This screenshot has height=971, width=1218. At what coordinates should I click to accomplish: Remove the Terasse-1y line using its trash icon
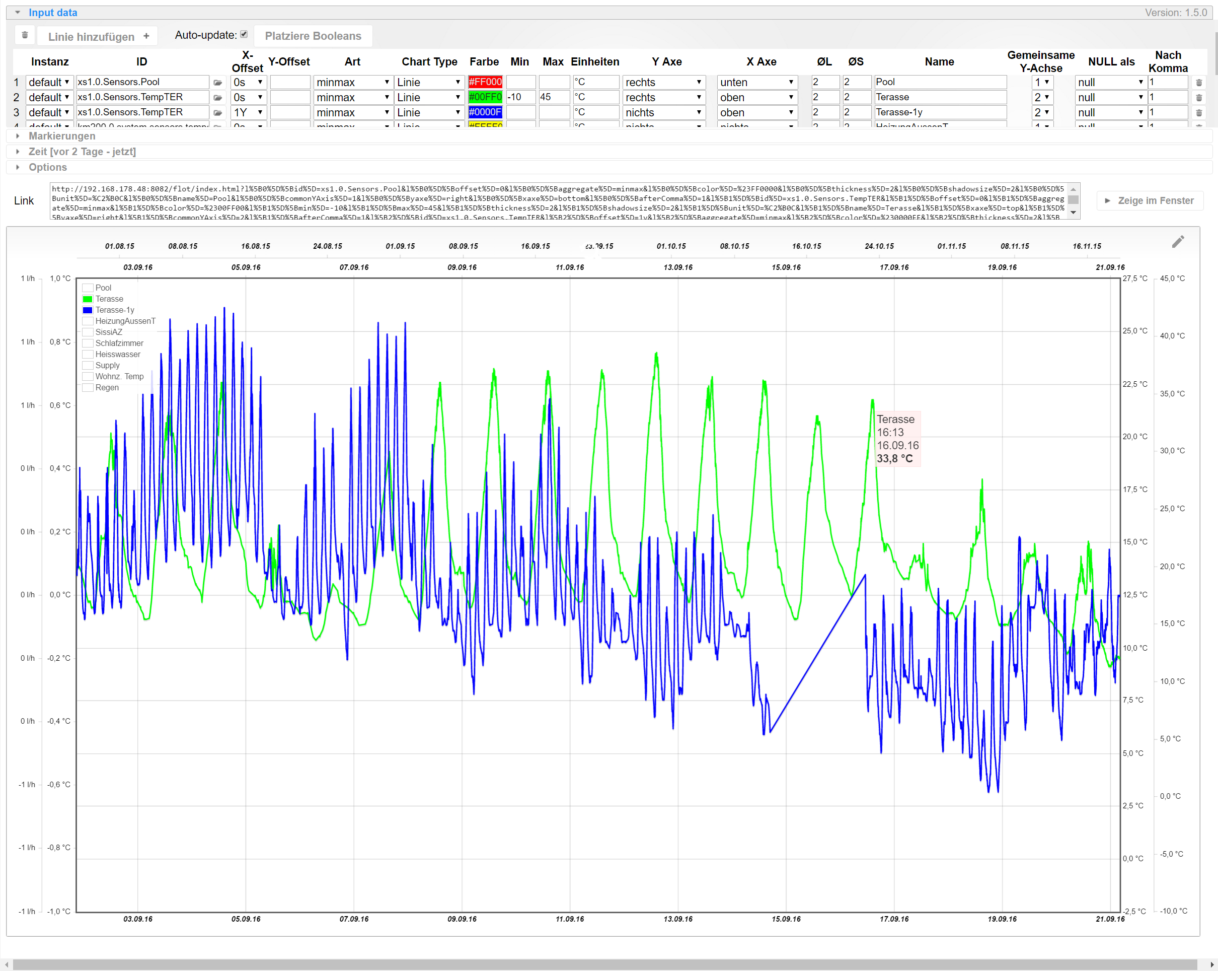point(1199,113)
